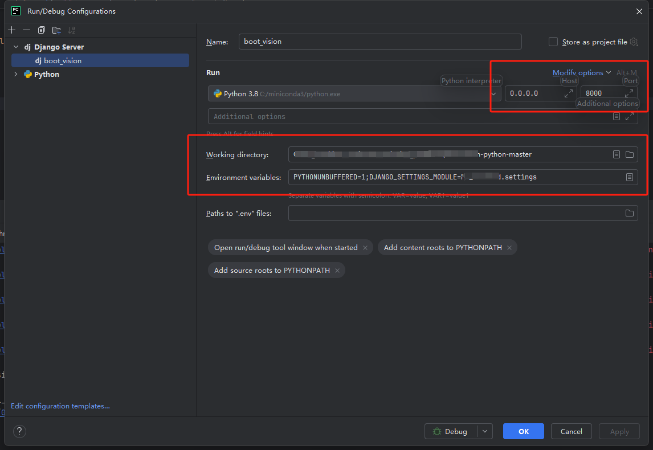653x450 pixels.
Task: Create a new configuration folder
Action: coord(56,30)
